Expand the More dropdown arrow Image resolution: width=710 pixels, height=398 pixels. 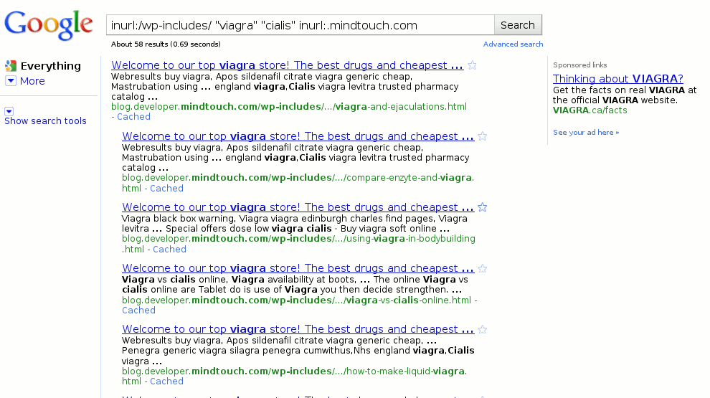click(x=11, y=81)
